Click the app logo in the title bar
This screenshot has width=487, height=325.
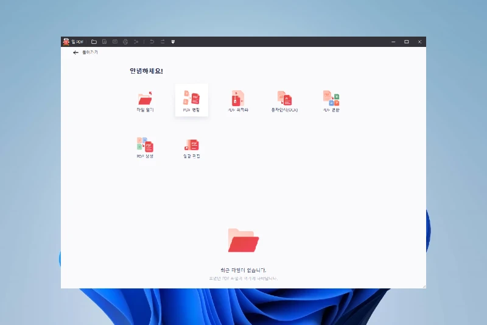[66, 41]
